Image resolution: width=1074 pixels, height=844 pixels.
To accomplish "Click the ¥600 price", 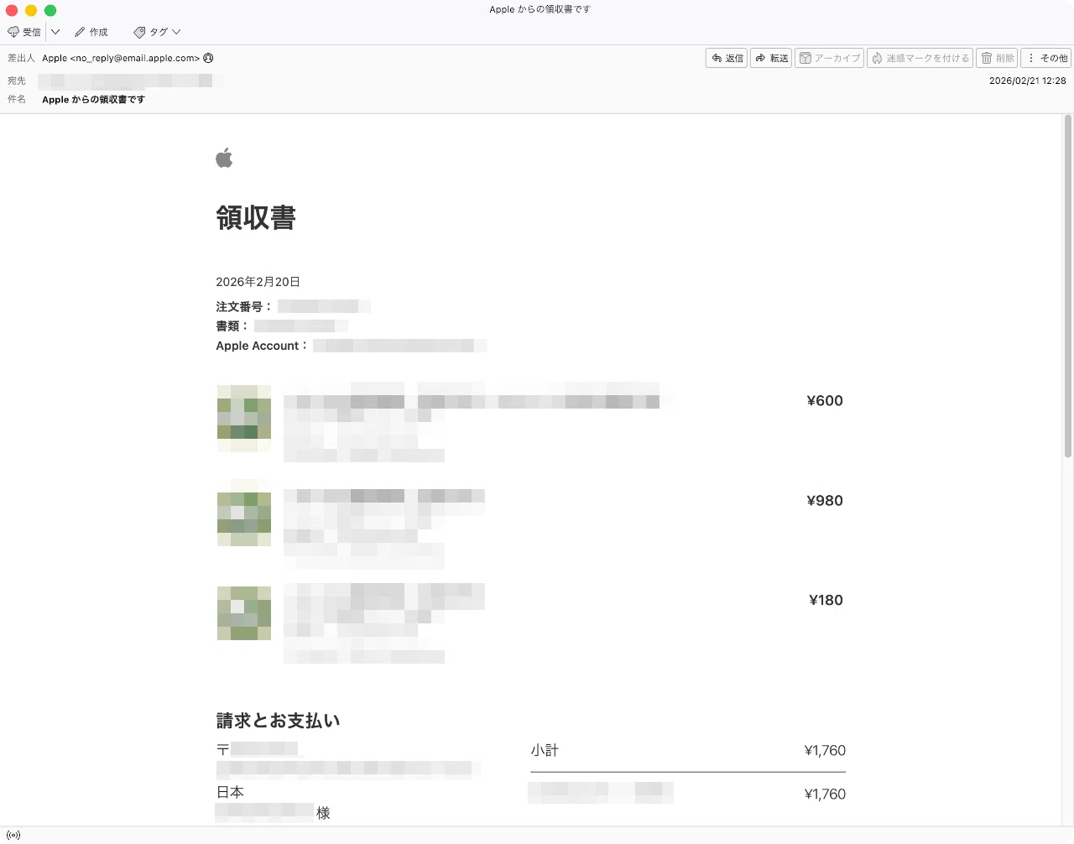I will tap(825, 401).
